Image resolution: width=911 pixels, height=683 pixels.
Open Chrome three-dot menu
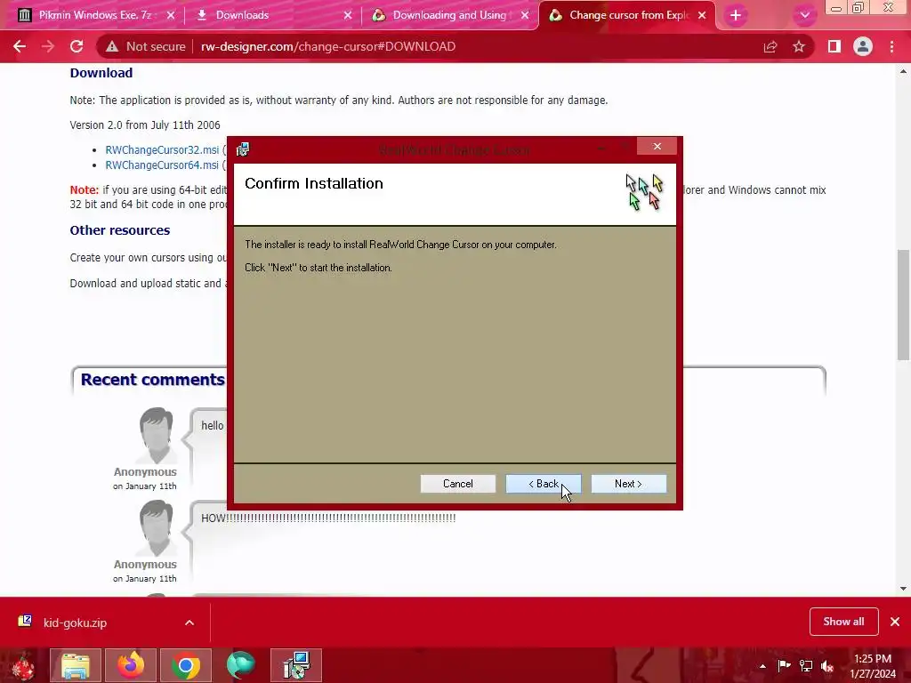pos(891,46)
